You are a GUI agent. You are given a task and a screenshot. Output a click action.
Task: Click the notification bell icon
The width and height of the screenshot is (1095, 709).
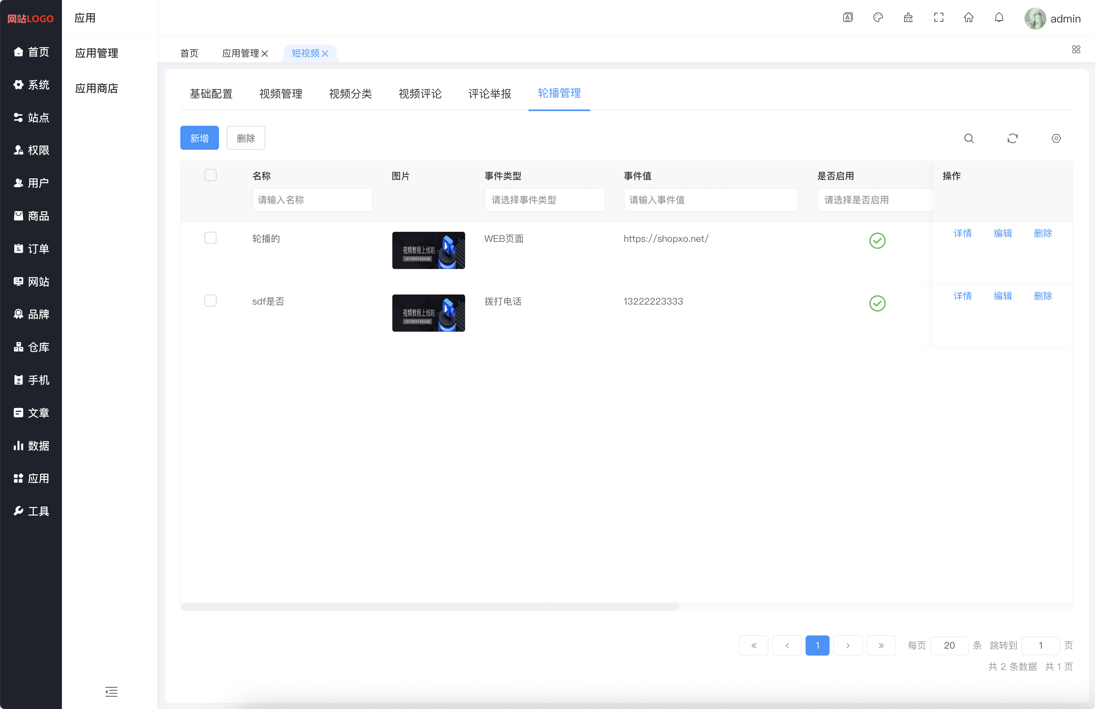click(999, 18)
